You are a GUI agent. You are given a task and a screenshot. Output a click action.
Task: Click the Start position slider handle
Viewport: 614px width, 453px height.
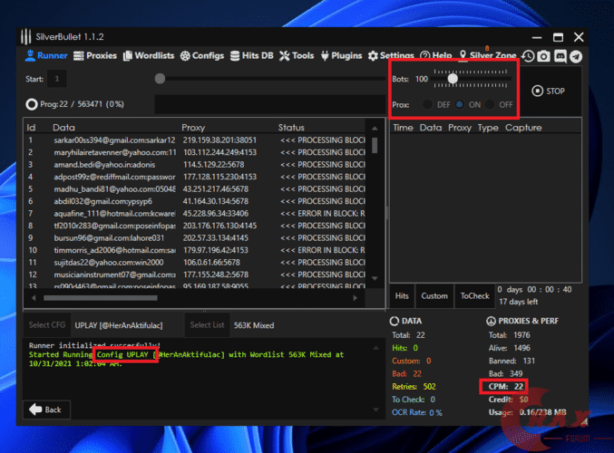click(x=160, y=79)
